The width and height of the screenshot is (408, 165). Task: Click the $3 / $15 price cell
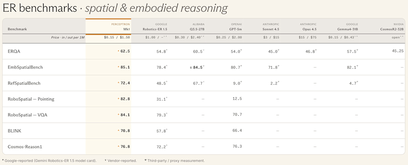click(x=271, y=37)
